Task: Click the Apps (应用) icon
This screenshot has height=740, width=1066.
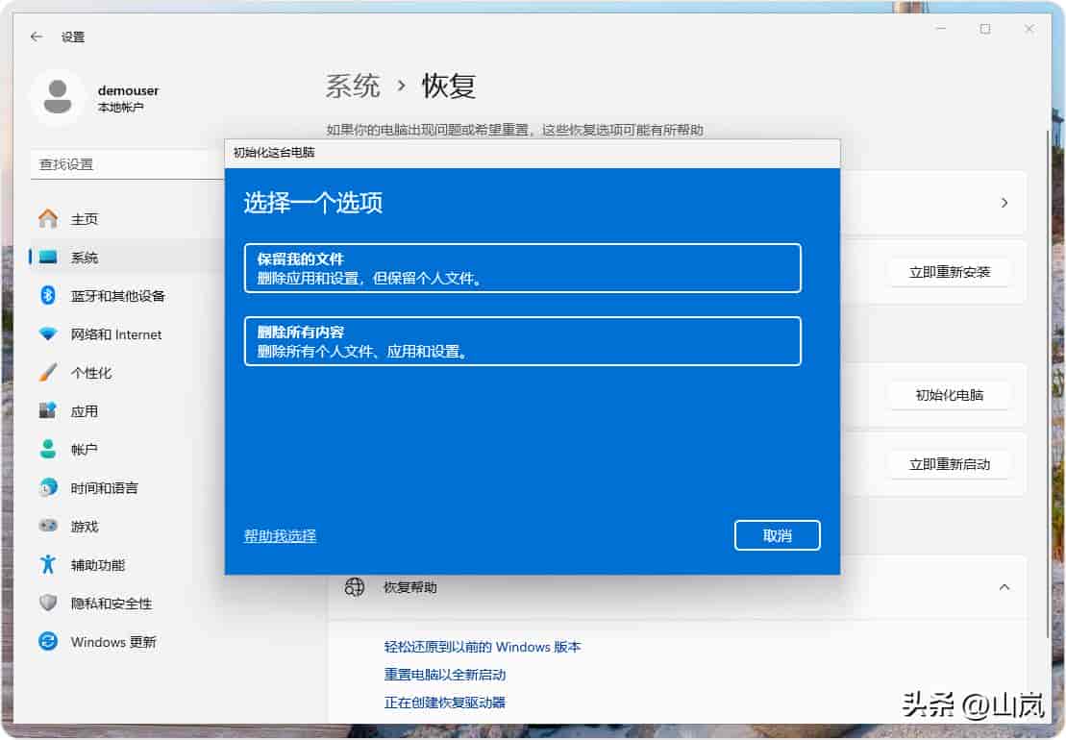Action: [x=48, y=410]
